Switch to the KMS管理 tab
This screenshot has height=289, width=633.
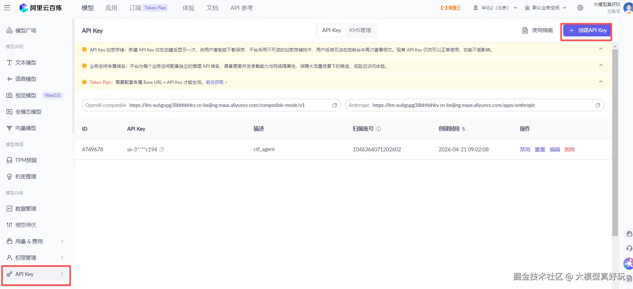[x=360, y=30]
